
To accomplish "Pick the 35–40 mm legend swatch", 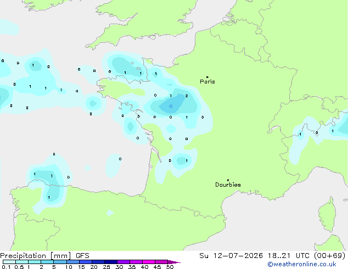I will 136,262.
